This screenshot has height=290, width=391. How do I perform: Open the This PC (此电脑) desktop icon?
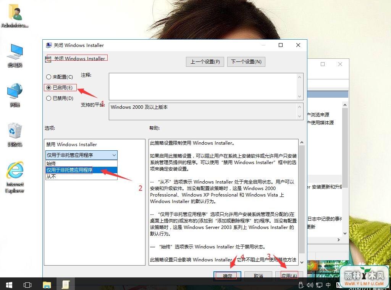[x=15, y=56]
